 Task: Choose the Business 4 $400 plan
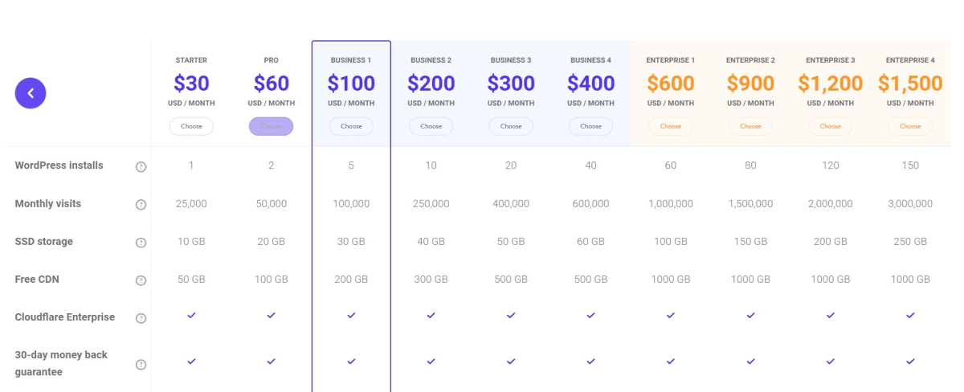[x=590, y=126]
